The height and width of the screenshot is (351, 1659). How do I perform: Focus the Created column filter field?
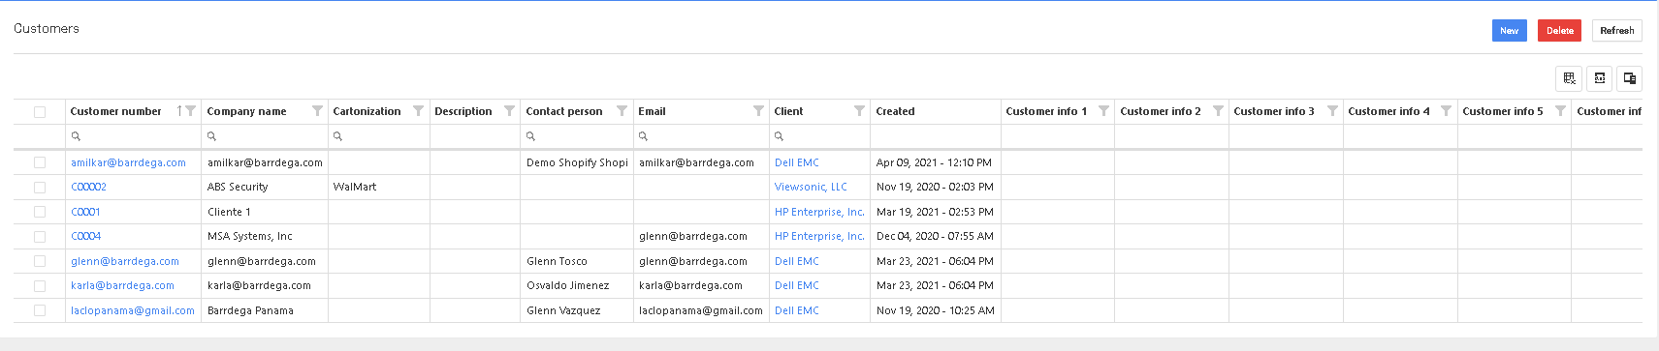935,136
